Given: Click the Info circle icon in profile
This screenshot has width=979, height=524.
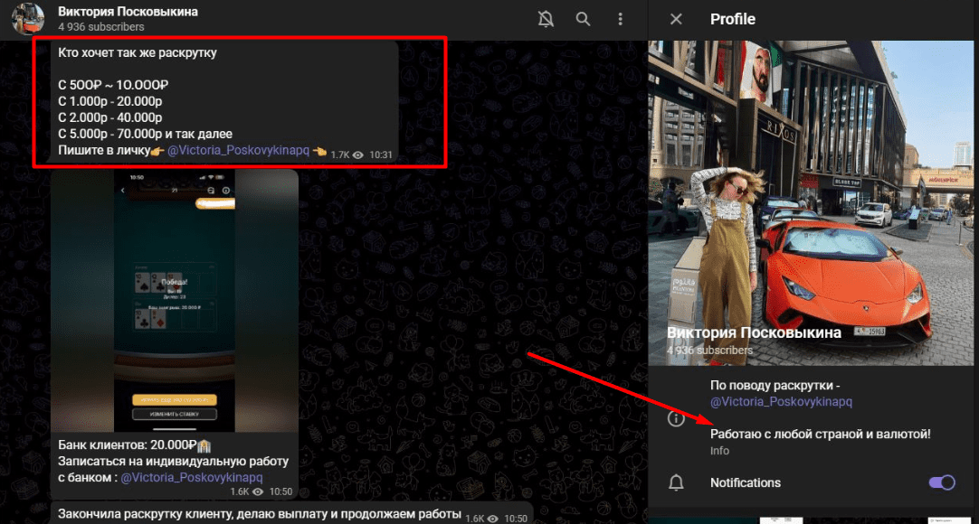Looking at the screenshot, I should pyautogui.click(x=676, y=418).
